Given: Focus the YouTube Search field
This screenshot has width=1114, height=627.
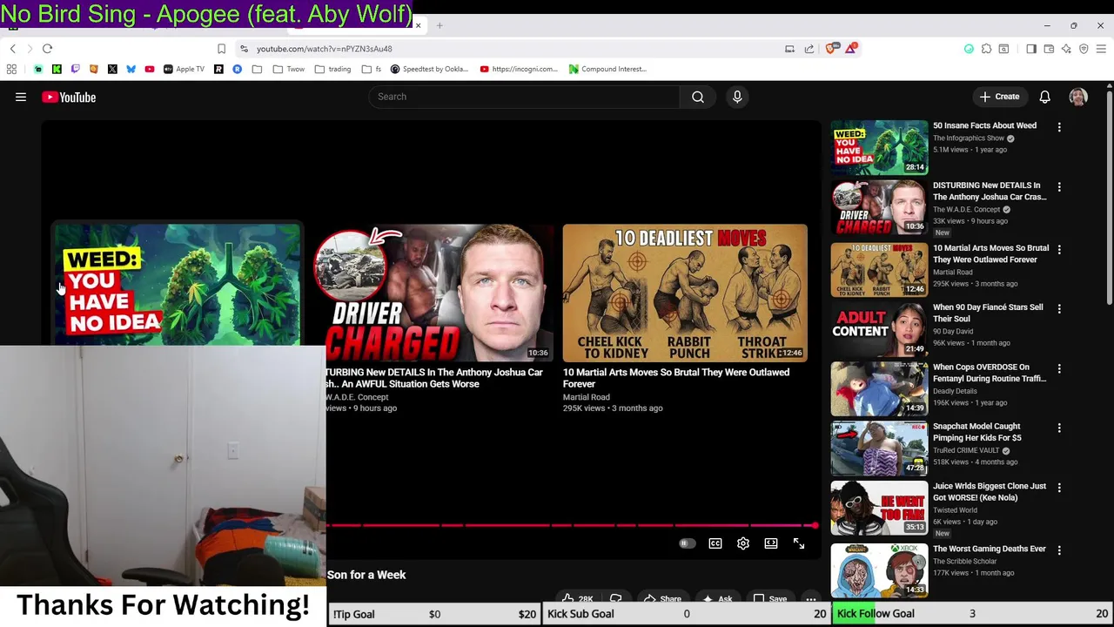Looking at the screenshot, I should point(525,97).
